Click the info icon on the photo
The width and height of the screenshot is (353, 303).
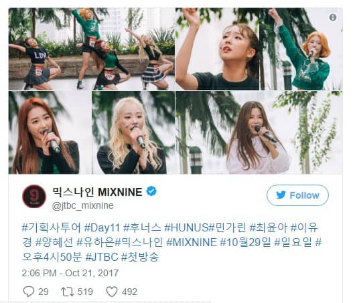333,17
